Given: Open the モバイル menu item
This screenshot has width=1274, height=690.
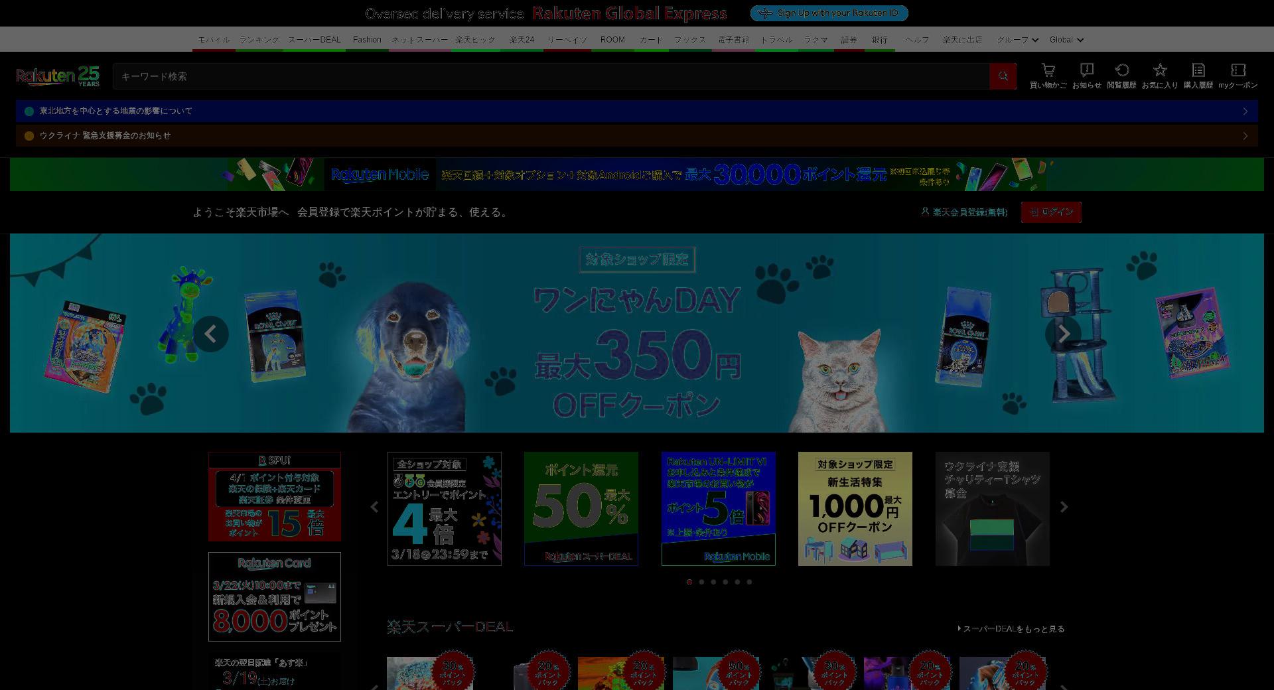Looking at the screenshot, I should tap(214, 40).
